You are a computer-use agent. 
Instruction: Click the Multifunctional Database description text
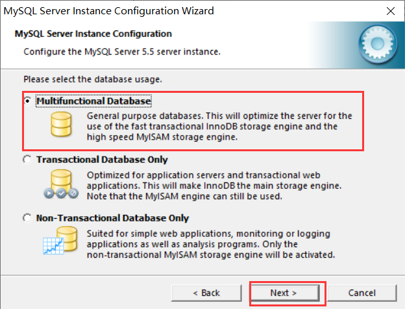[219, 127]
